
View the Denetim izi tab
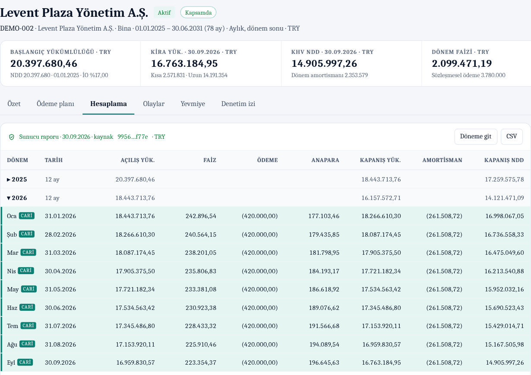tap(238, 104)
